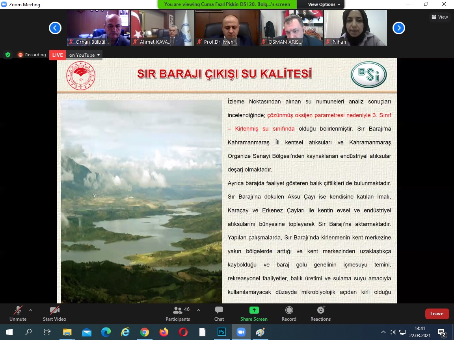This screenshot has width=454, height=340.
Task: Open Firefox from the taskbar
Action: pyautogui.click(x=163, y=333)
